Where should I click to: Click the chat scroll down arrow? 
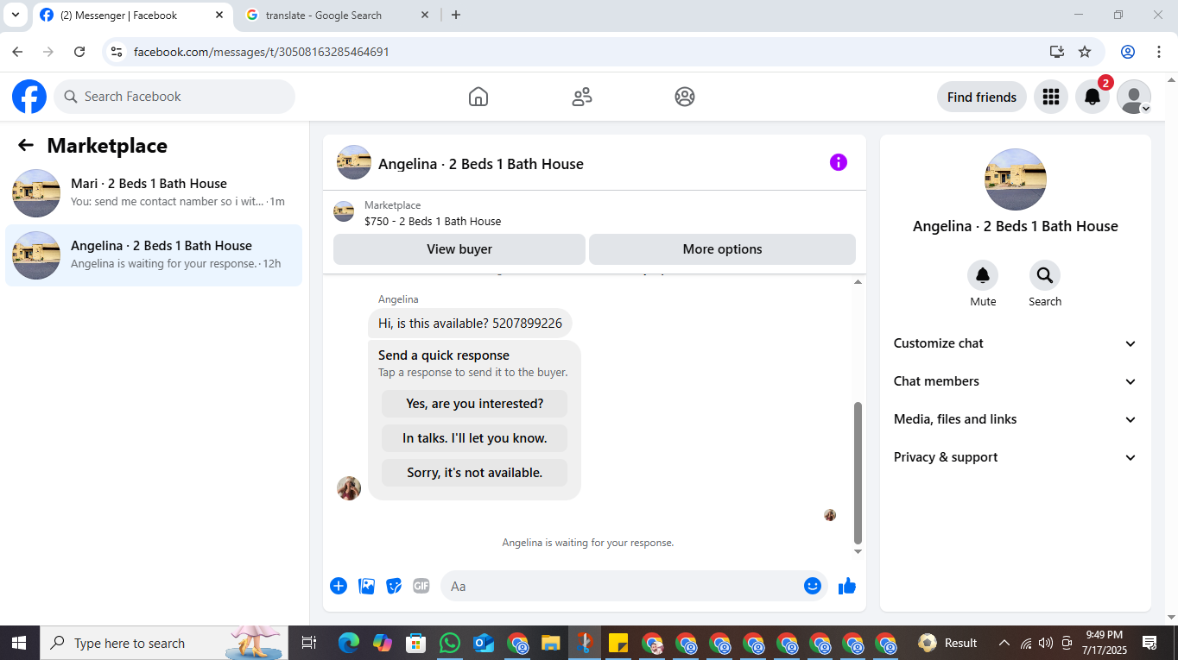point(858,551)
